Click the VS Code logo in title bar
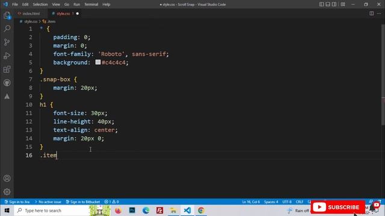 [x=5, y=4]
